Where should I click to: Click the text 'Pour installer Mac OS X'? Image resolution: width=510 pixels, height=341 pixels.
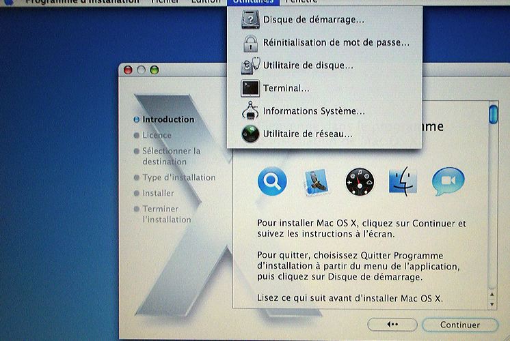pyautogui.click(x=307, y=223)
